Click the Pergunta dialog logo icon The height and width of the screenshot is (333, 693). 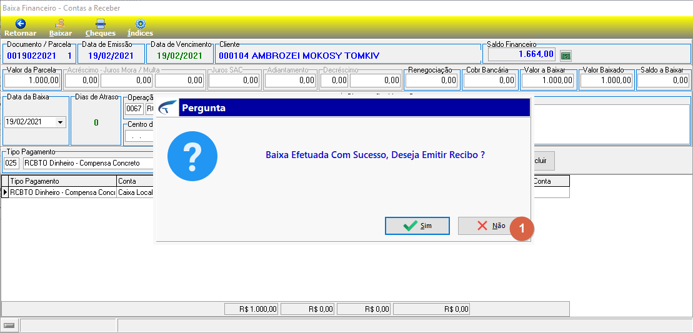167,107
